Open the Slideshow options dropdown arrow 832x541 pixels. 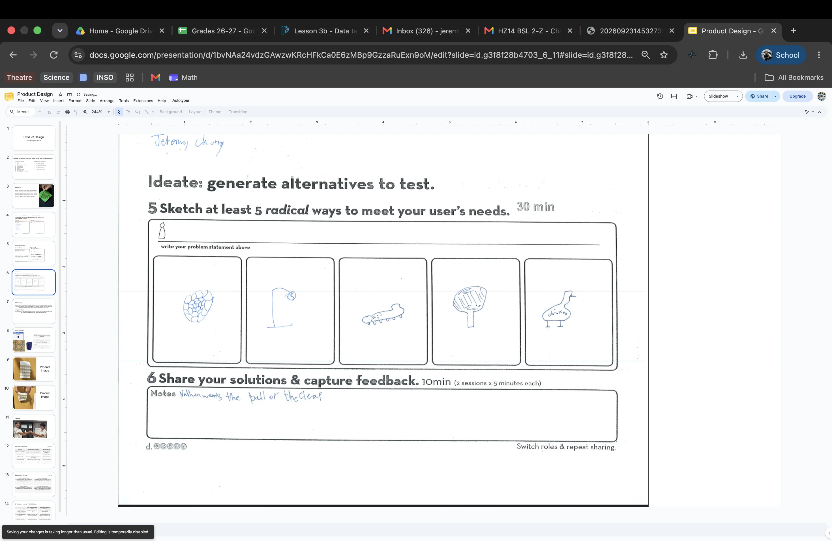click(x=737, y=96)
